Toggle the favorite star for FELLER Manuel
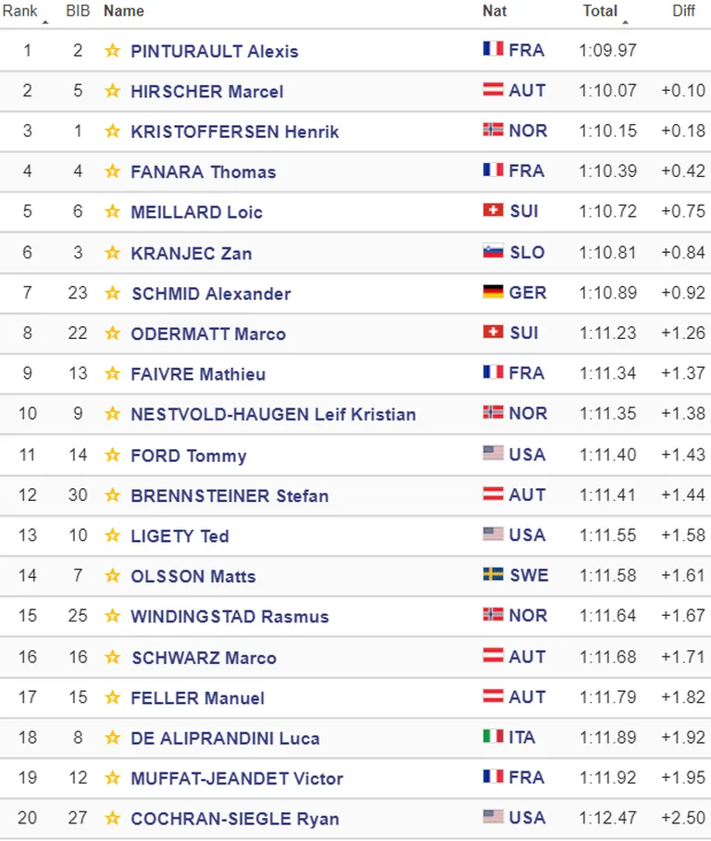The image size is (711, 841). (113, 697)
